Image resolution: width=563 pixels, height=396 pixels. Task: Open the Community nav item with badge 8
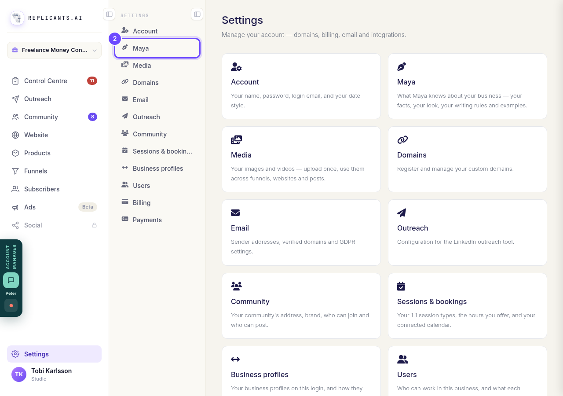pyautogui.click(x=54, y=117)
